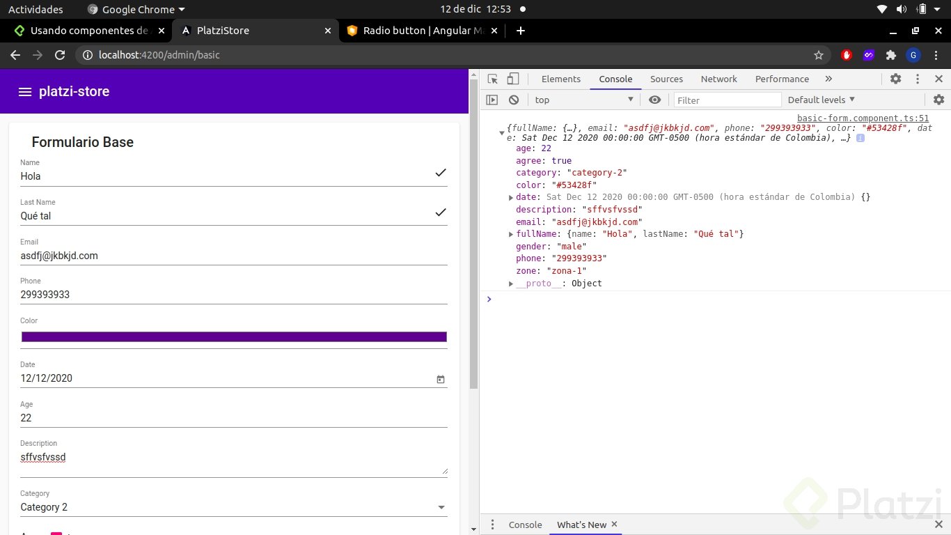Open the basic-form.component.ts:51 source link
Screen dimensions: 951x535
click(863, 118)
